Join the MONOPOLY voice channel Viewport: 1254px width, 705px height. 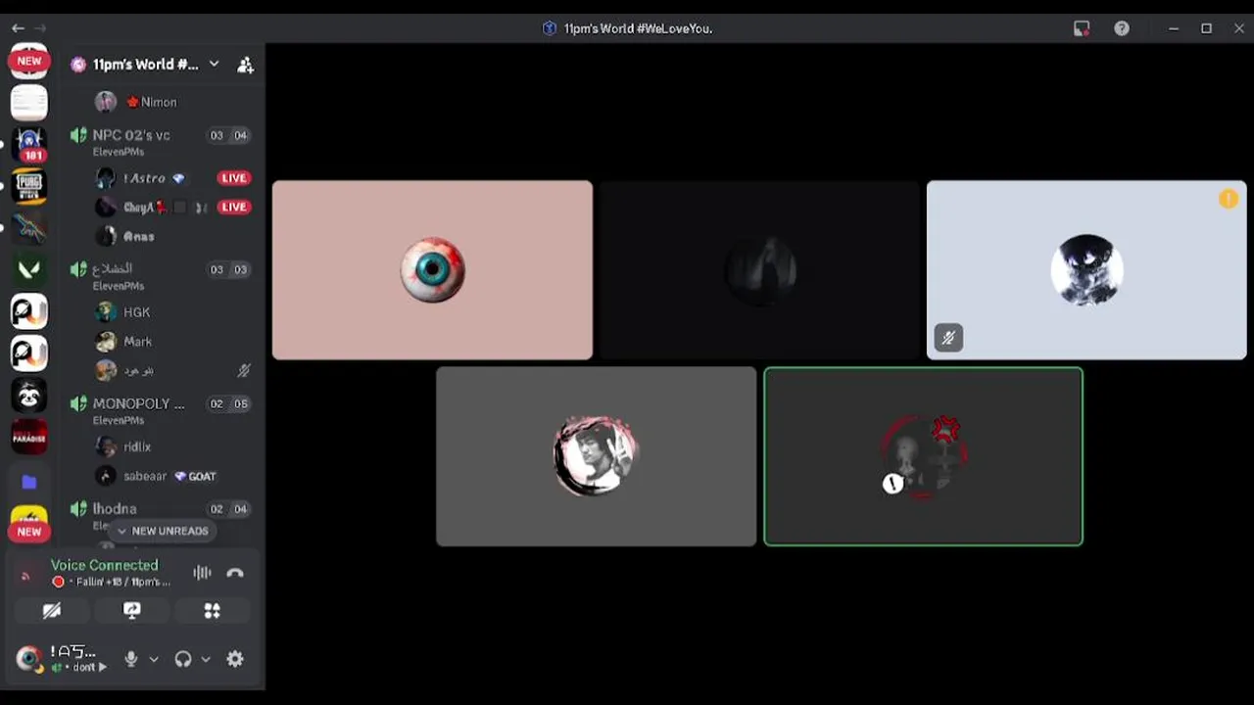pyautogui.click(x=162, y=410)
